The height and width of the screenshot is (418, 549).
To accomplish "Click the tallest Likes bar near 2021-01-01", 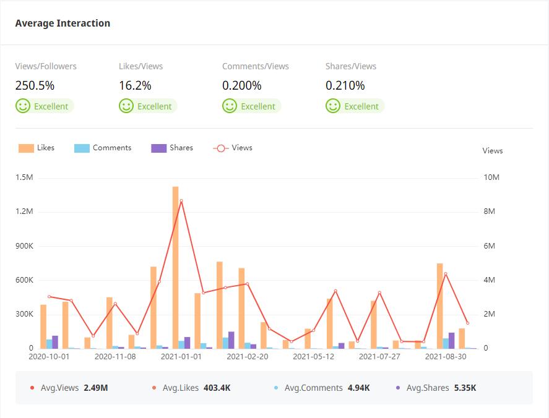I will pos(176,266).
